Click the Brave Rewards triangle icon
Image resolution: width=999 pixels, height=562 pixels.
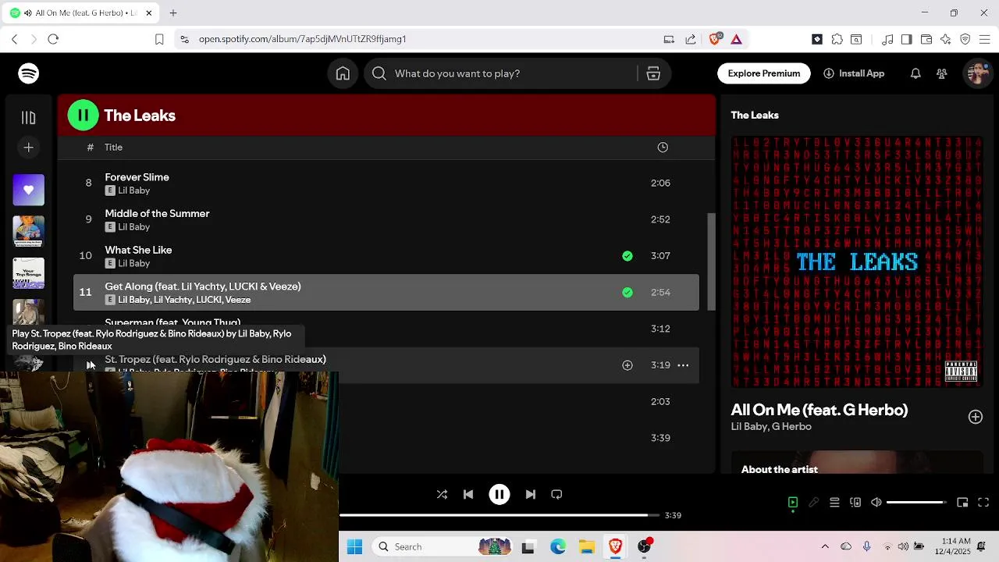click(736, 39)
